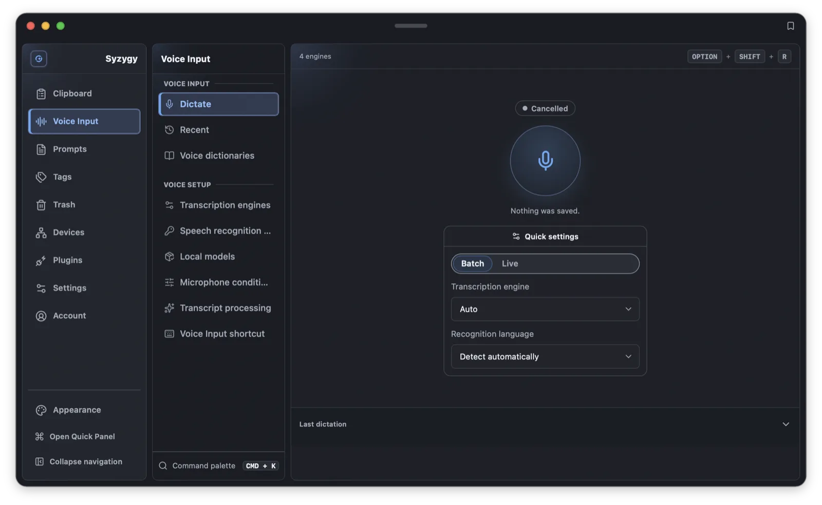
Task: Open Devices in the sidebar
Action: coord(84,232)
